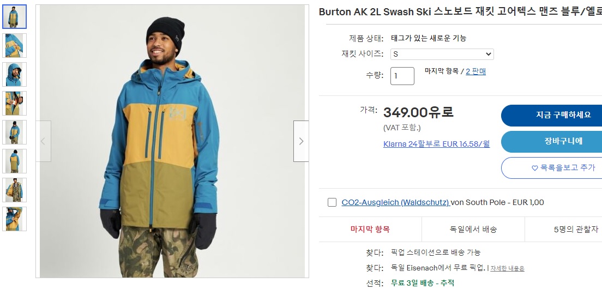This screenshot has width=602, height=289.
Task: Click the 지금 구매하세요 buy now button
Action: (x=551, y=115)
